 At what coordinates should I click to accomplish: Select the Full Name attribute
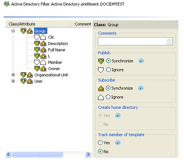coord(56,50)
